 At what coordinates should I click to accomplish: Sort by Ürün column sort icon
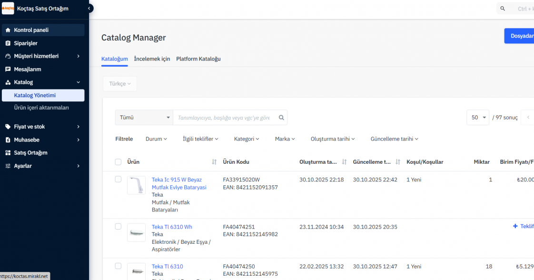coord(214,162)
